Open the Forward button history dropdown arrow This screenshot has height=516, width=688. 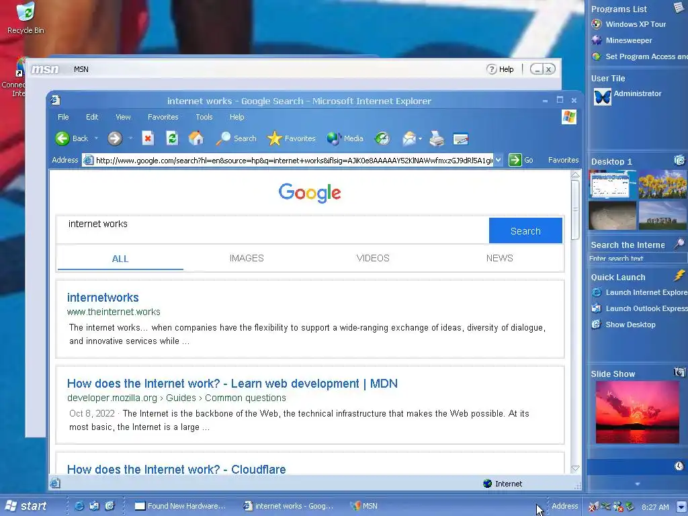coord(130,138)
